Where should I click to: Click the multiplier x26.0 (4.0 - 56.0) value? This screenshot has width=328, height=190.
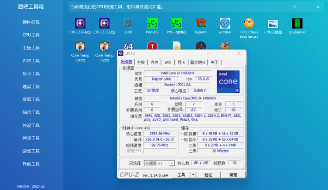click(160, 139)
